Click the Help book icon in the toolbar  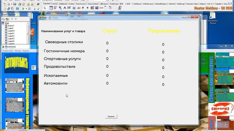pyautogui.click(x=38, y=4)
